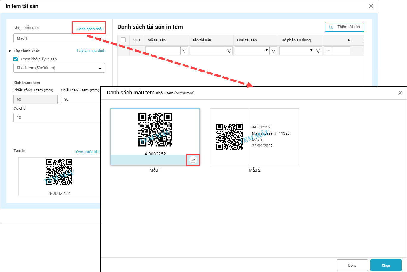Click the filter icon for Loại tài sản
Image resolution: width=407 pixels, height=272 pixels.
coord(274,51)
